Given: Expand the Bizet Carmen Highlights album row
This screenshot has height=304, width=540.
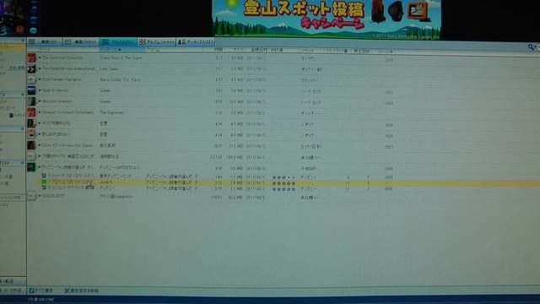Looking at the screenshot, I should (x=40, y=79).
